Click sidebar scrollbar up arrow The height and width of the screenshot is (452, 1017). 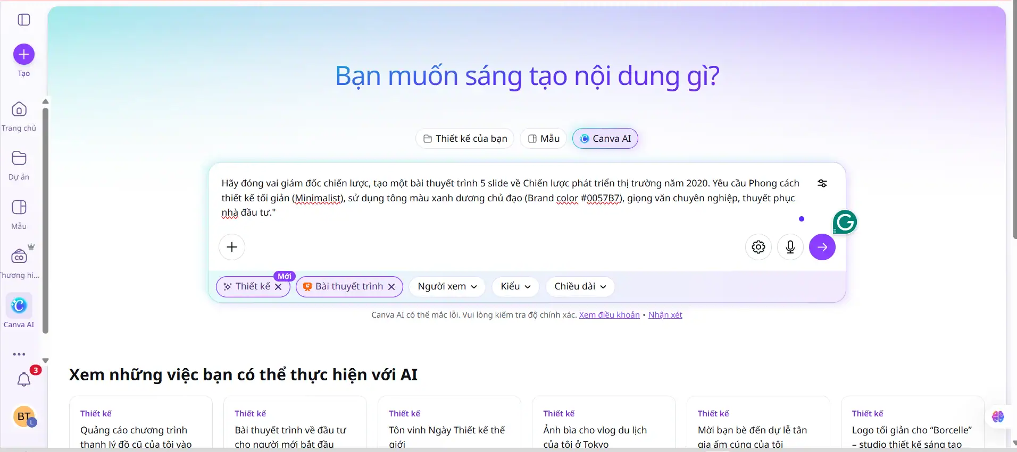[x=46, y=101]
